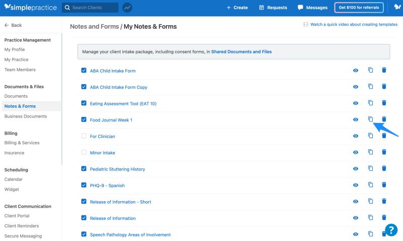
Task: Duplicate Speech Pathology Areas of Involvement
Action: click(x=370, y=234)
